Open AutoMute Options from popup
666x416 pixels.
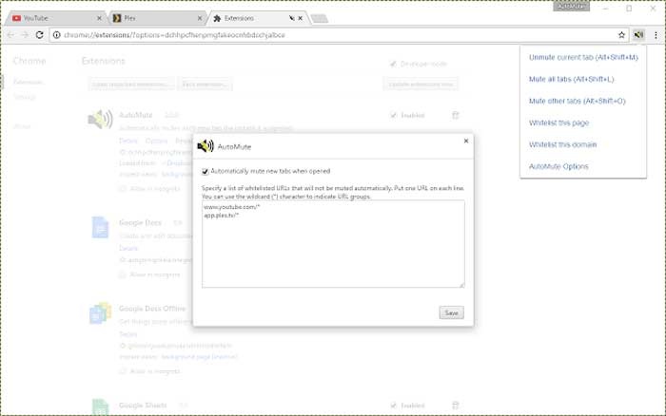pyautogui.click(x=558, y=166)
